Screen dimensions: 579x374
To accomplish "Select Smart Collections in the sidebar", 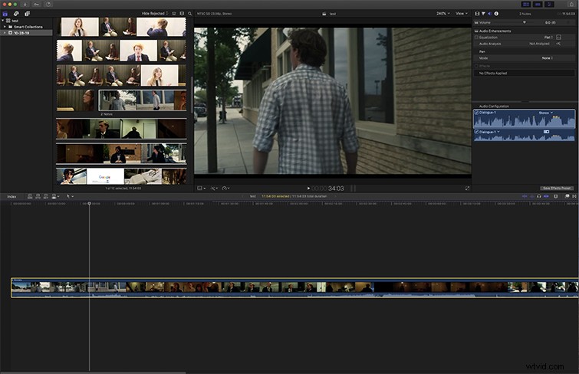I will 28,27.
